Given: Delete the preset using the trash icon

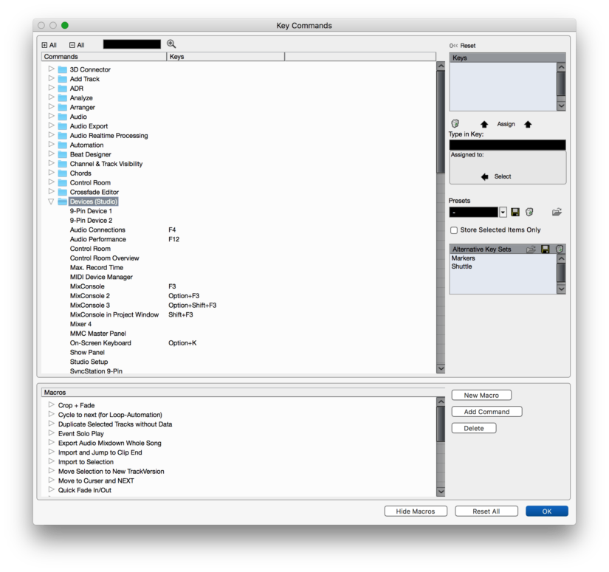Looking at the screenshot, I should [529, 212].
